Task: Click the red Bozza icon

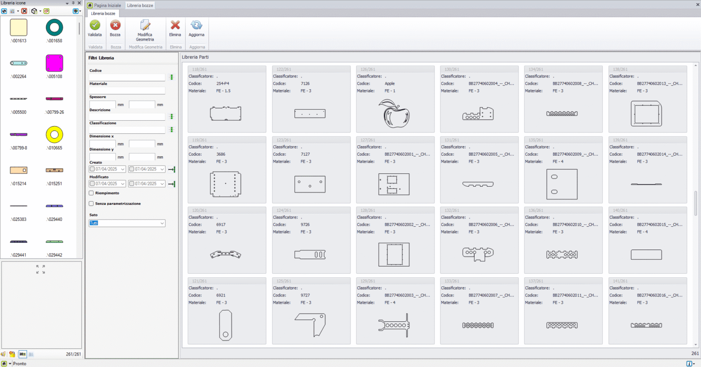Action: tap(115, 25)
